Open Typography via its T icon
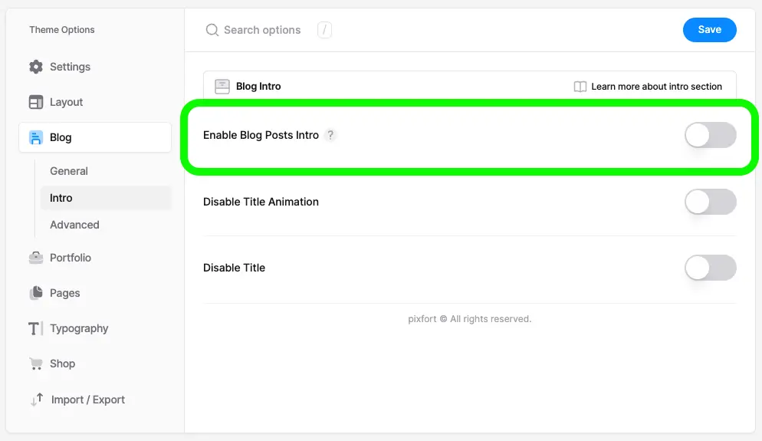 pyautogui.click(x=35, y=329)
